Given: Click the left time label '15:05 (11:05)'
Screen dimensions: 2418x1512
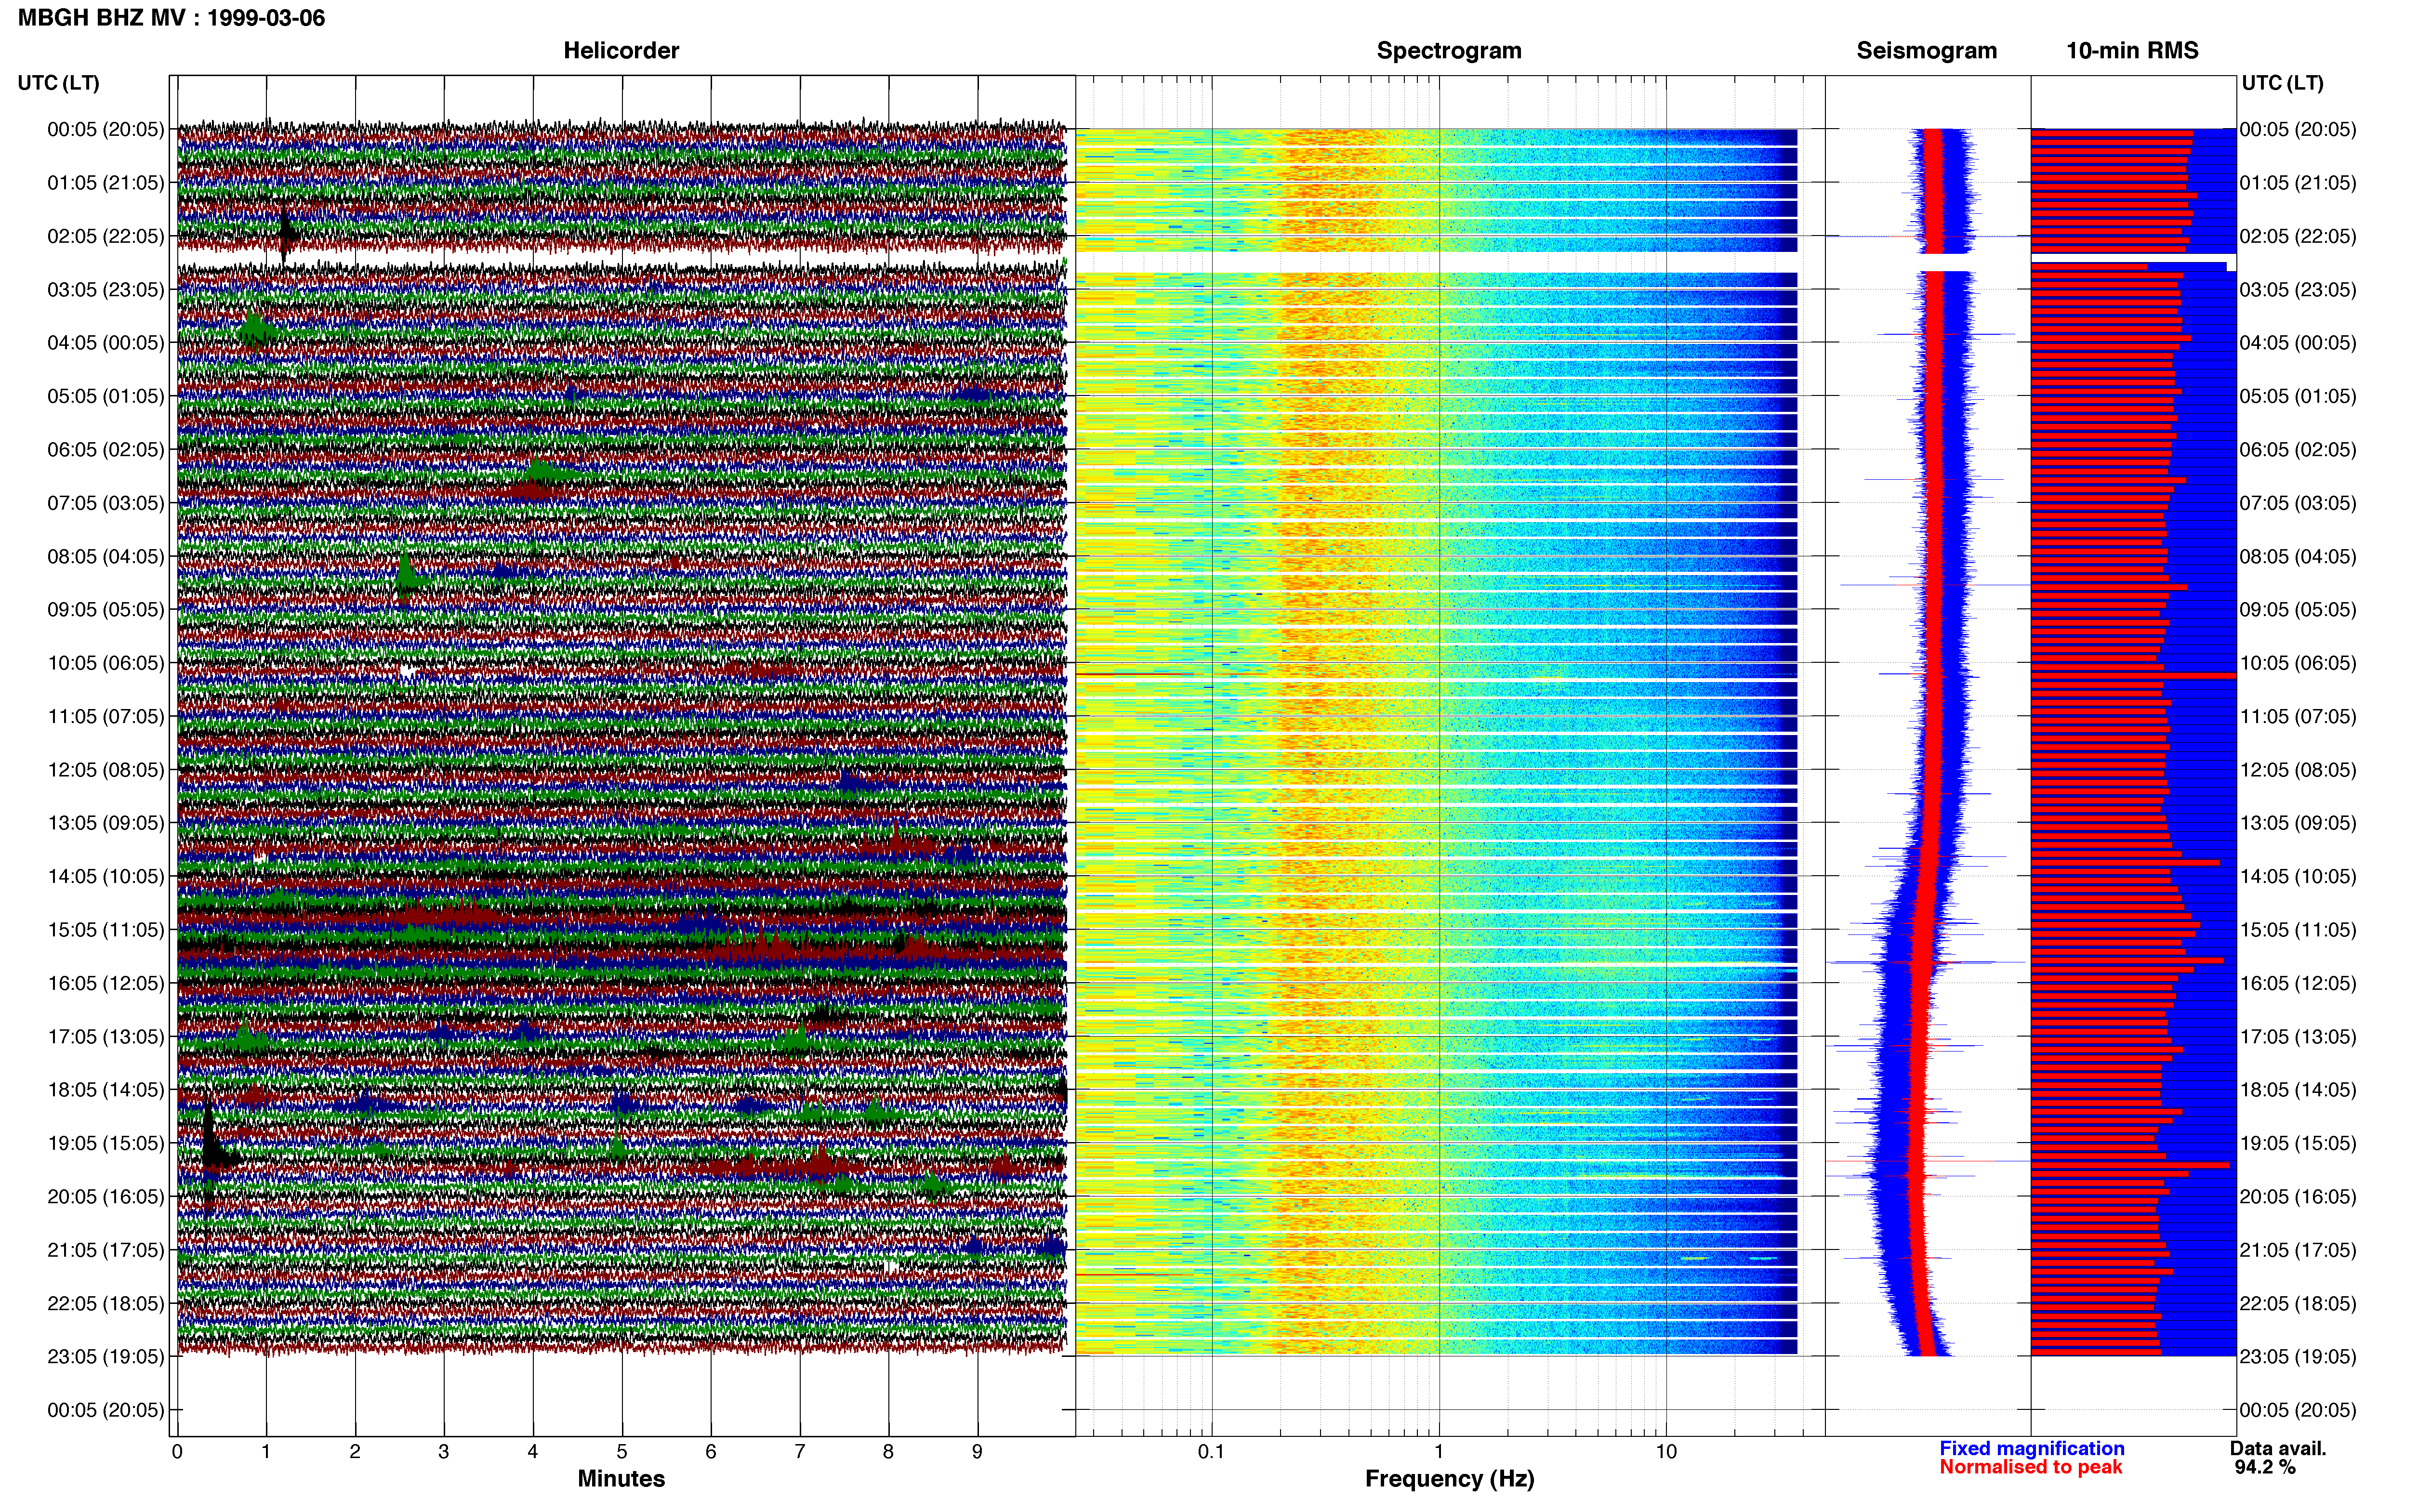Looking at the screenshot, I should [105, 930].
